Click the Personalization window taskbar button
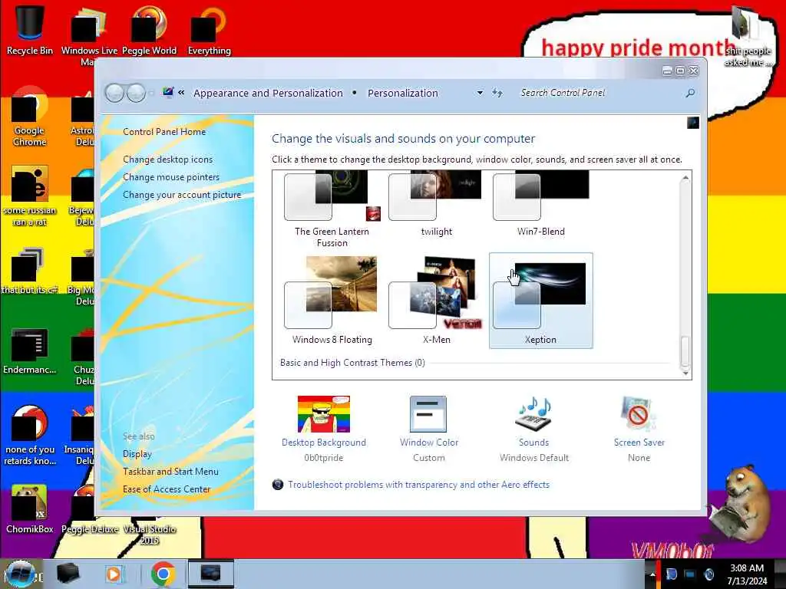The height and width of the screenshot is (589, 786). (x=211, y=574)
